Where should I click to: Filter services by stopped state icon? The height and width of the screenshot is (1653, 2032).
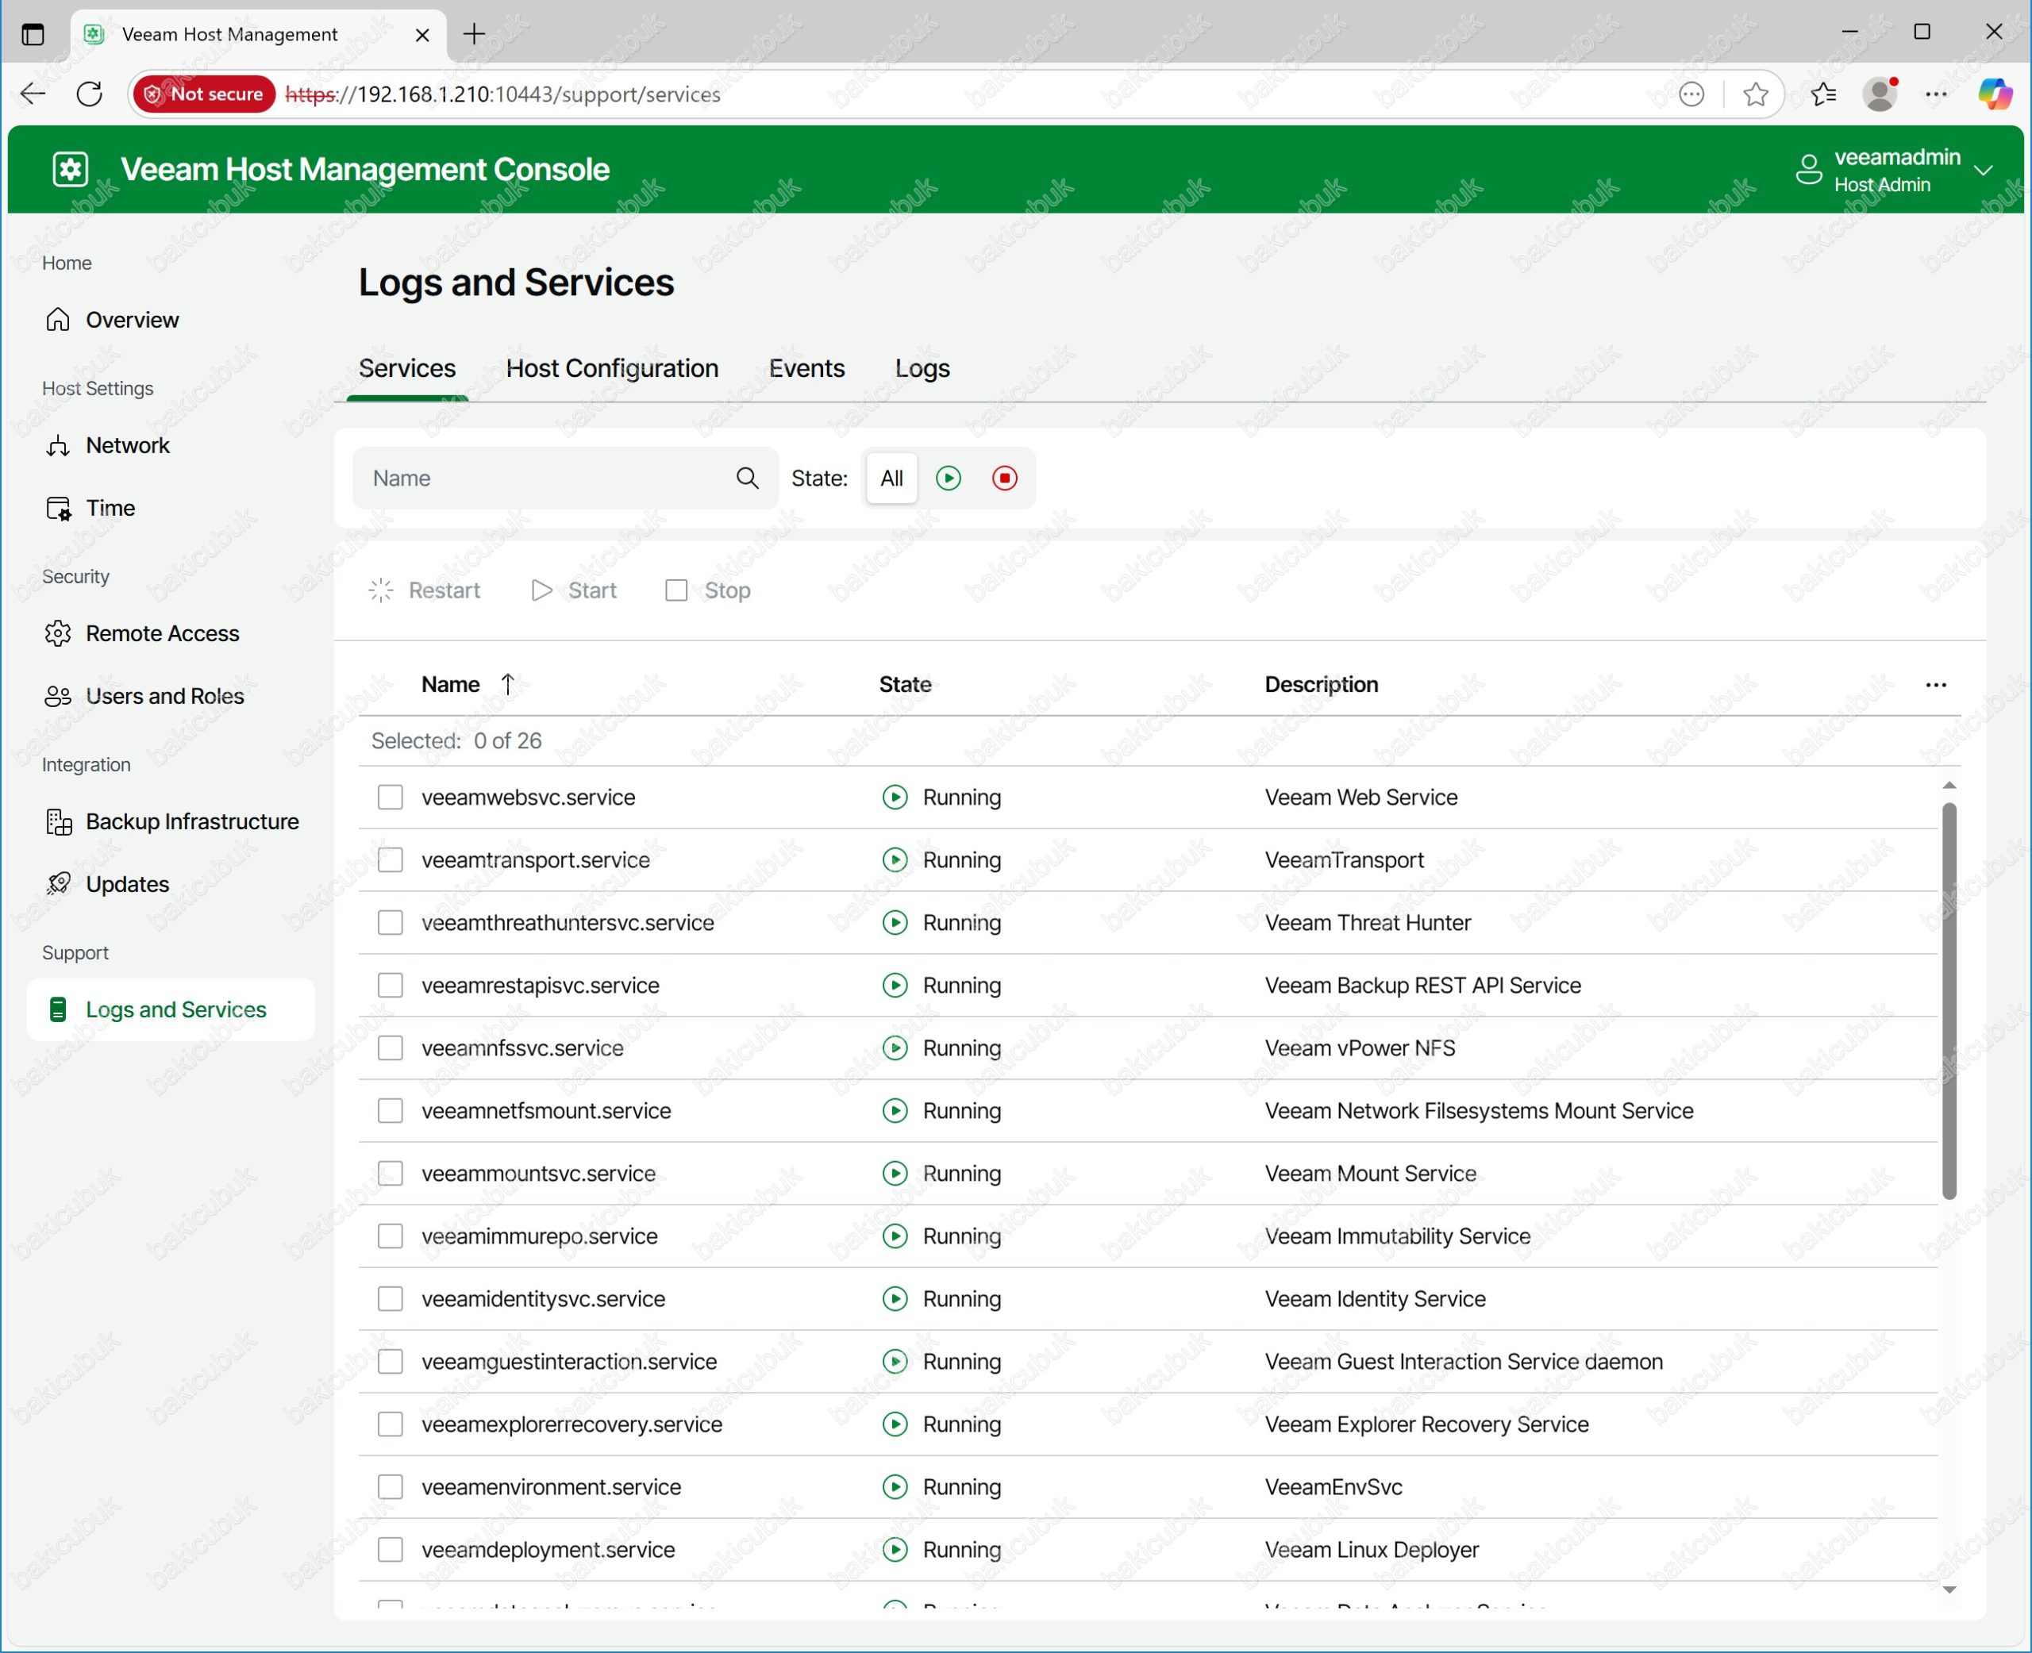[x=1005, y=478]
